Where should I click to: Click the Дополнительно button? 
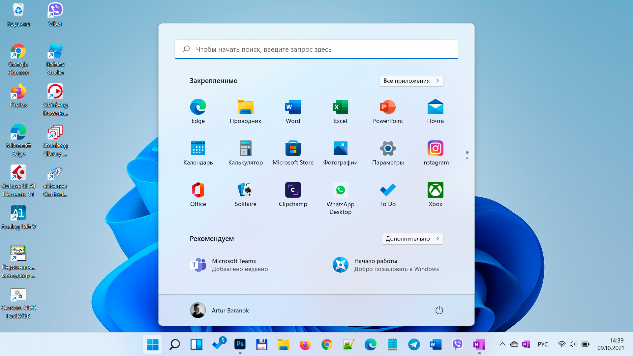point(412,239)
